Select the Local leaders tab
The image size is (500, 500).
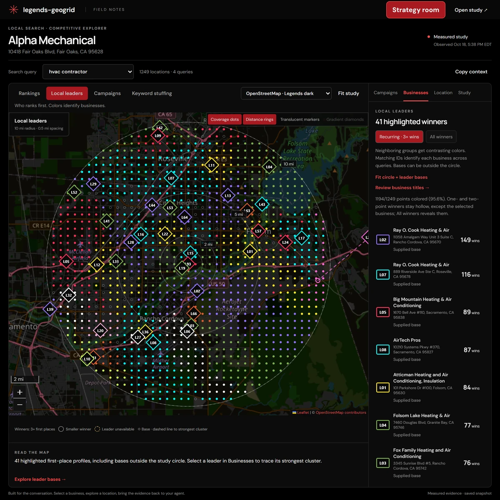click(67, 93)
